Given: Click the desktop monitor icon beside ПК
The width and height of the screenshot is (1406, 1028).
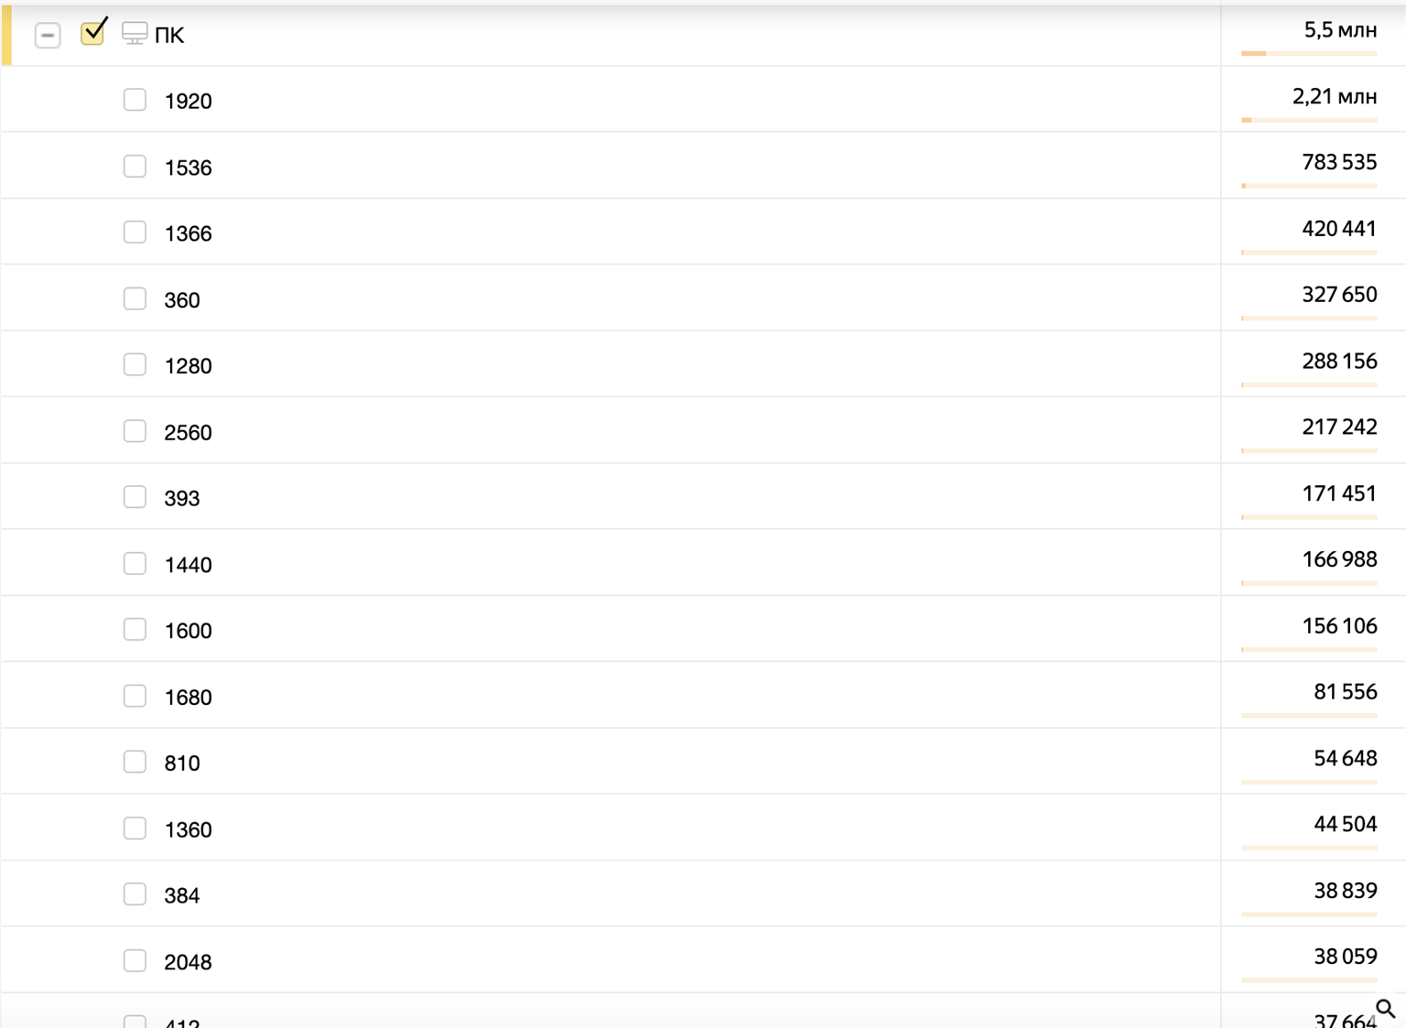Looking at the screenshot, I should click(x=135, y=34).
